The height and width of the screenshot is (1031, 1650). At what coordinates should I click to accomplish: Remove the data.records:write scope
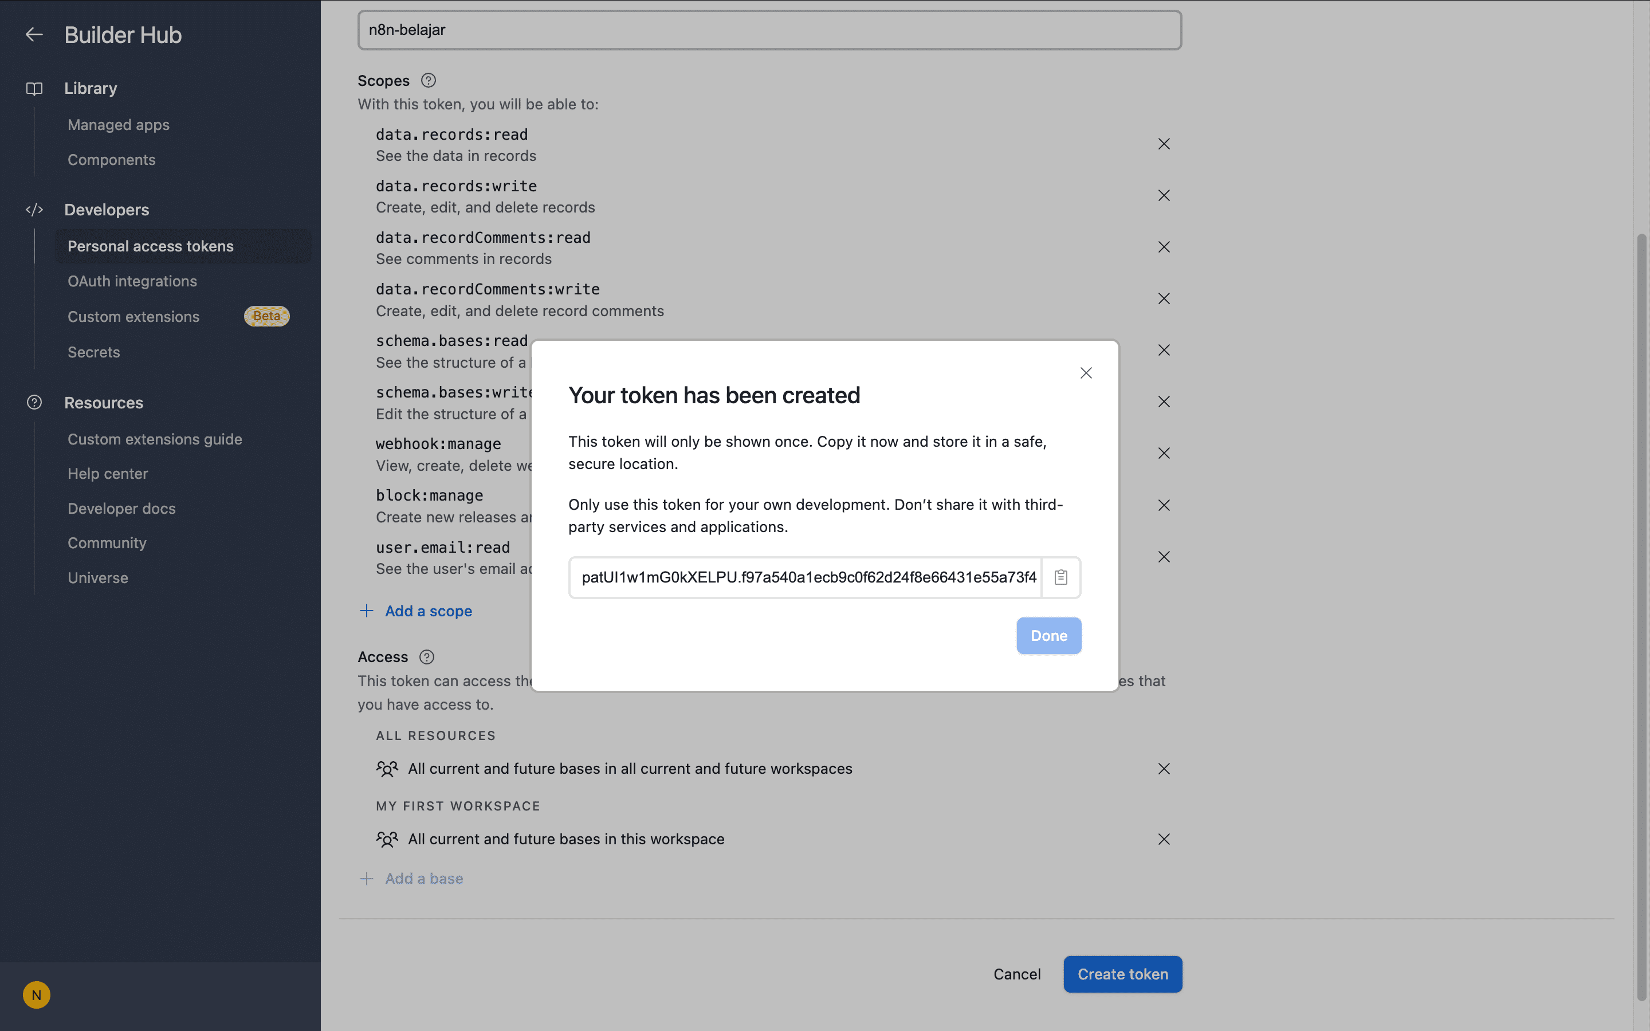(1164, 196)
